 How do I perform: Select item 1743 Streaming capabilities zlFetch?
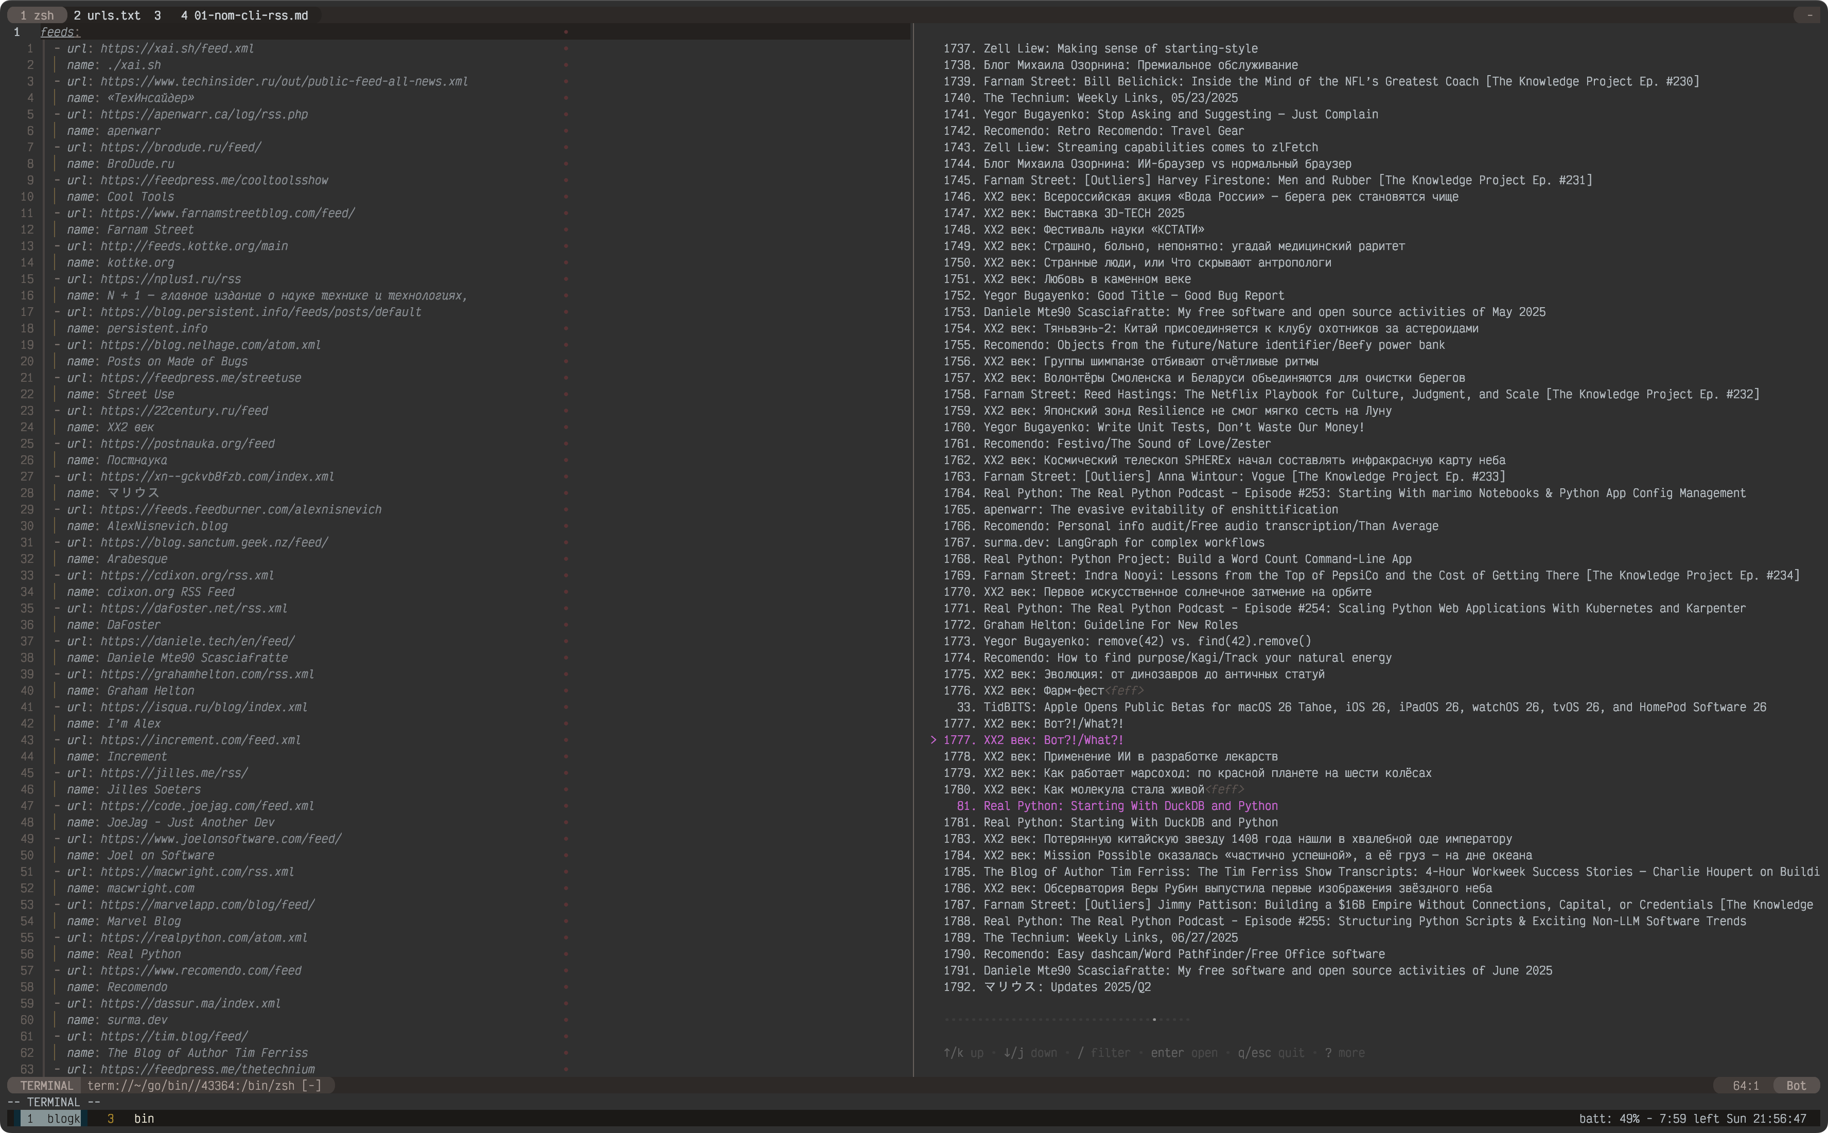point(1131,147)
